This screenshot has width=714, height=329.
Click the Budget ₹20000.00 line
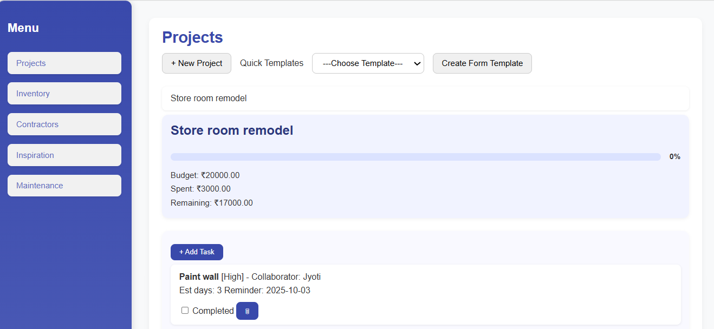coord(205,175)
